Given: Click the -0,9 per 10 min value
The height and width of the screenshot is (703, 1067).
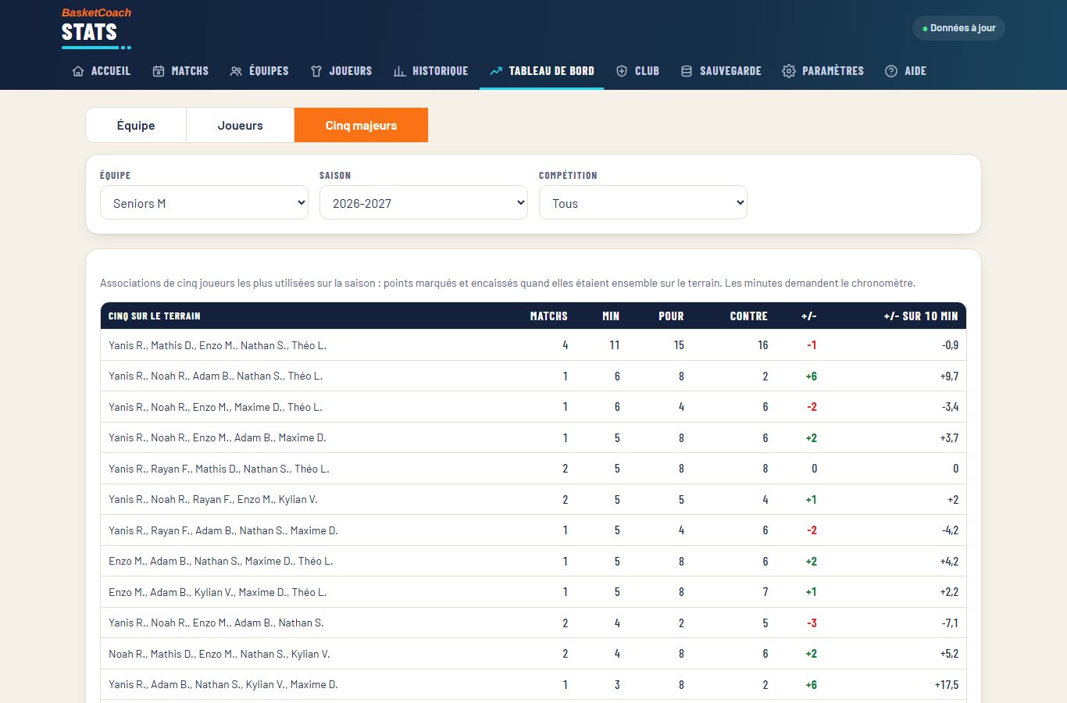Looking at the screenshot, I should click(x=950, y=345).
